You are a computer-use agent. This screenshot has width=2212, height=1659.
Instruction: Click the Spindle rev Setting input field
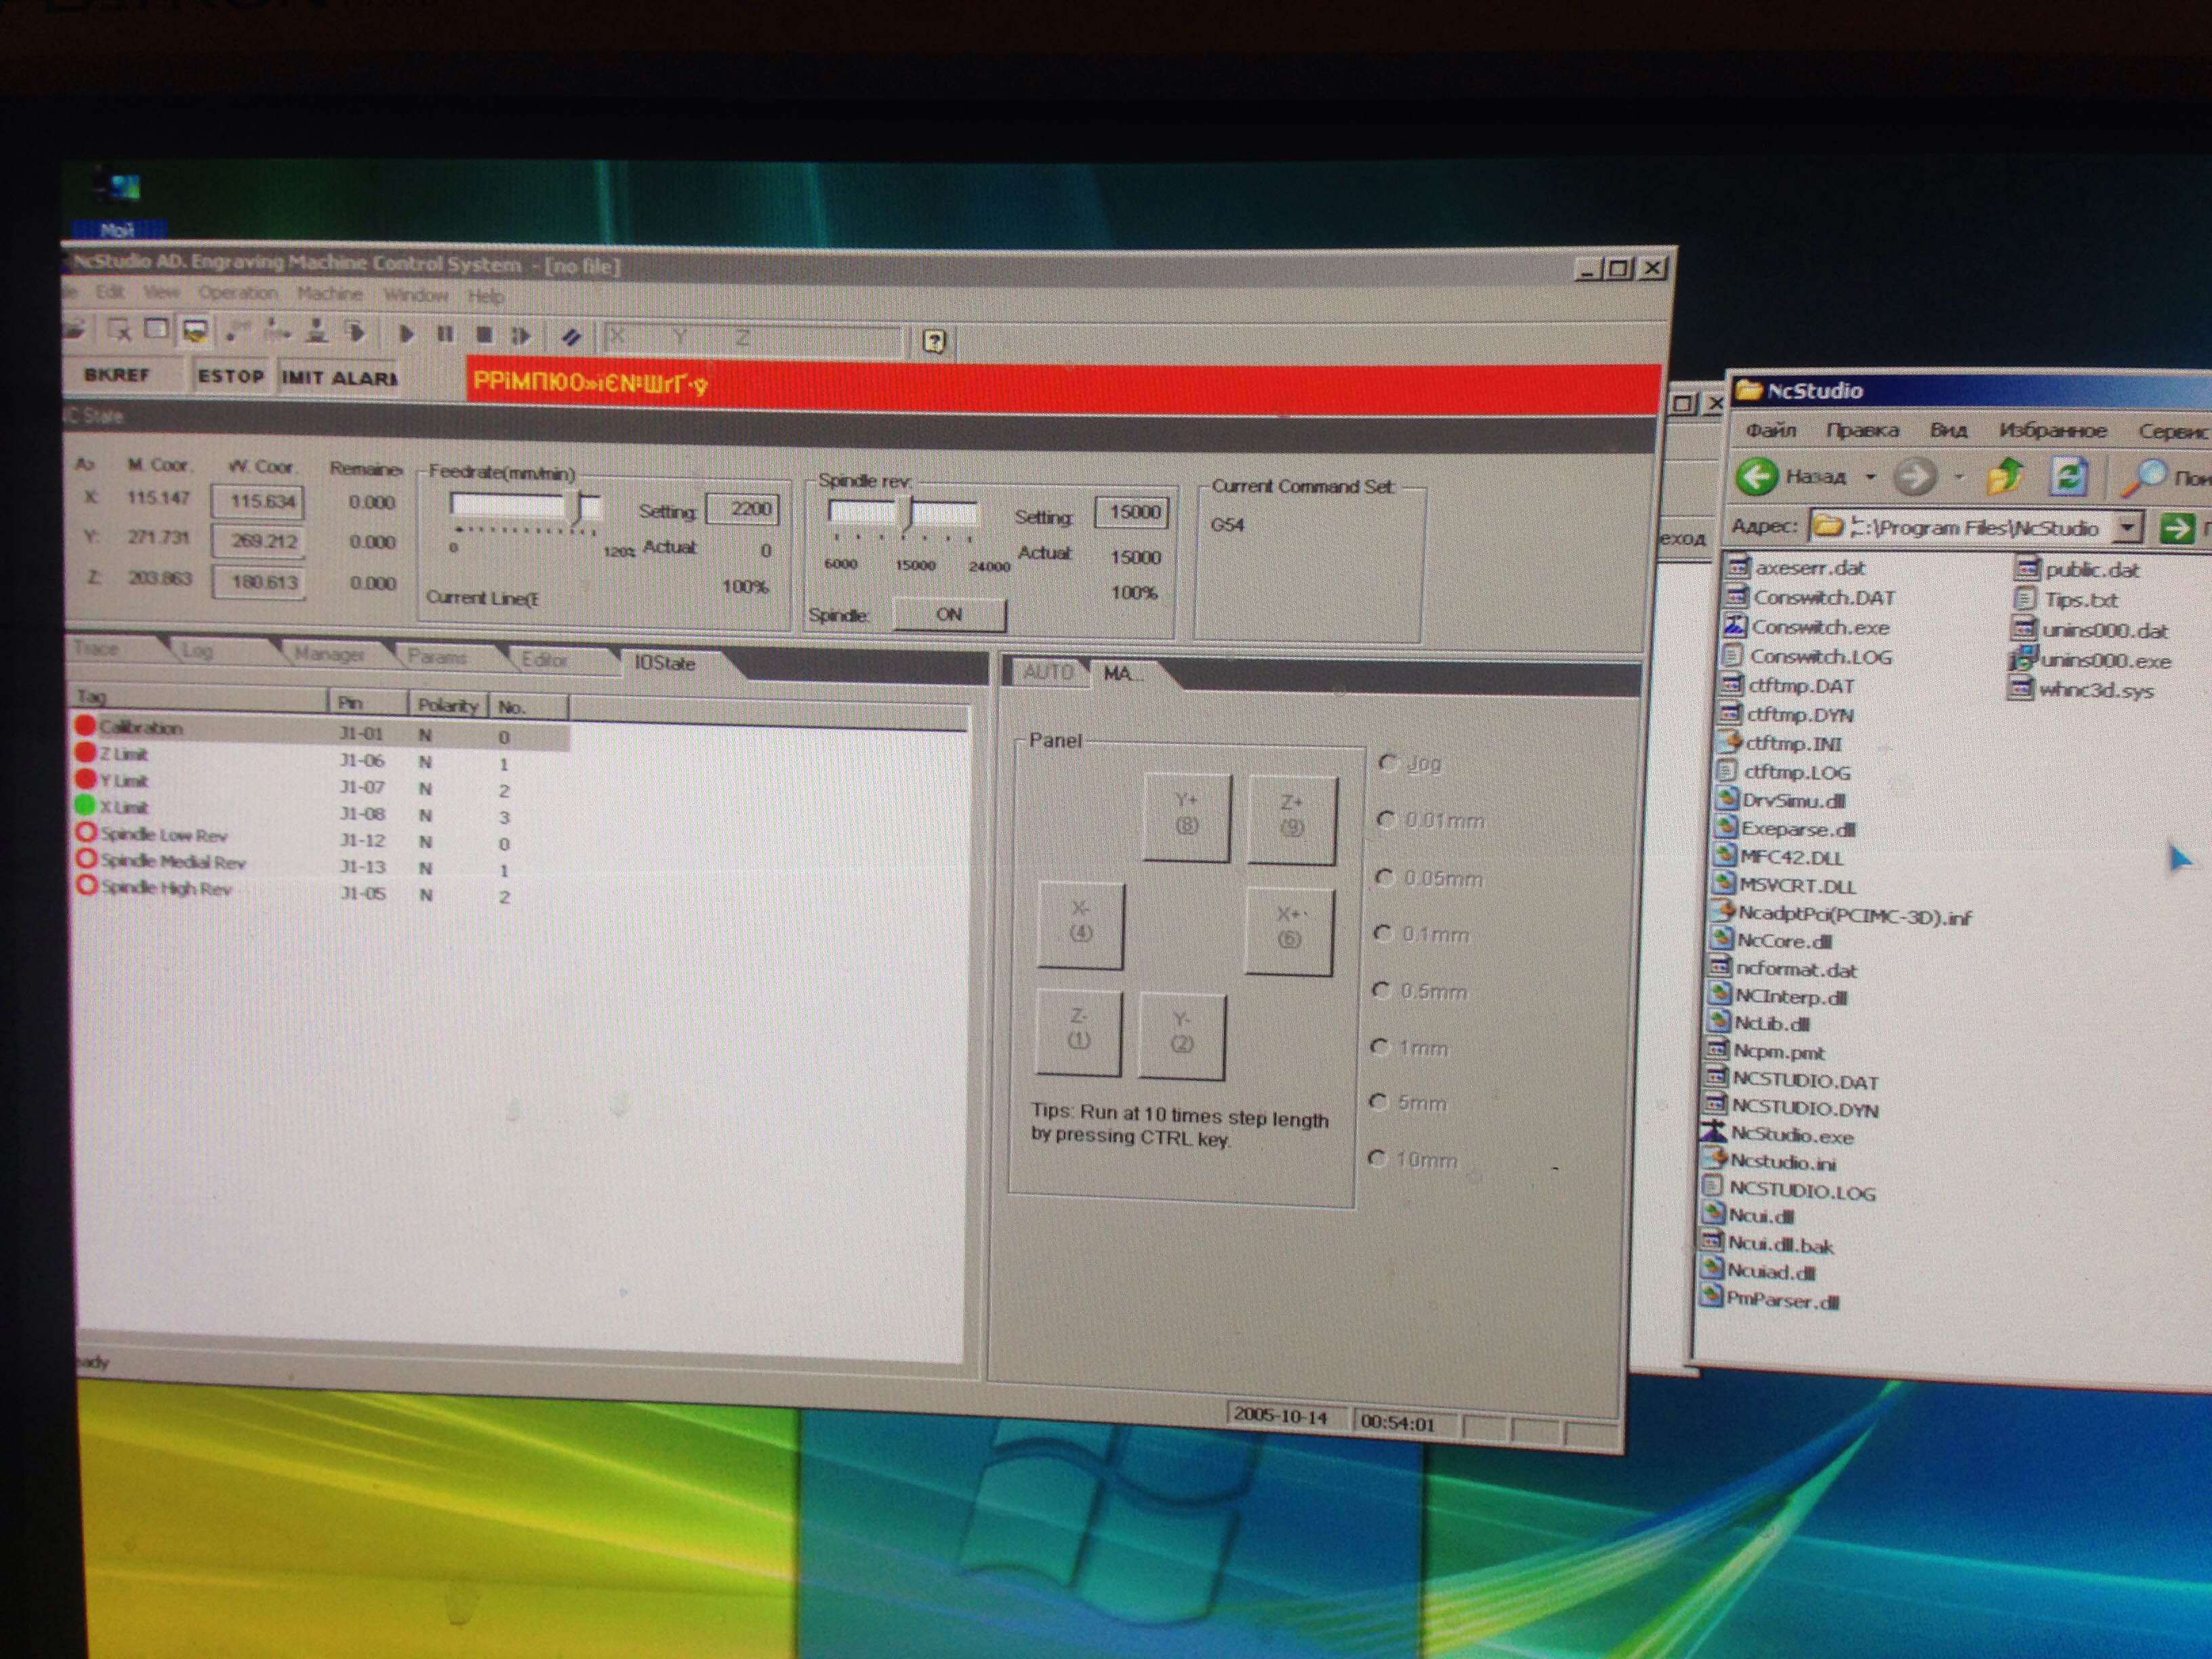(x=1132, y=512)
